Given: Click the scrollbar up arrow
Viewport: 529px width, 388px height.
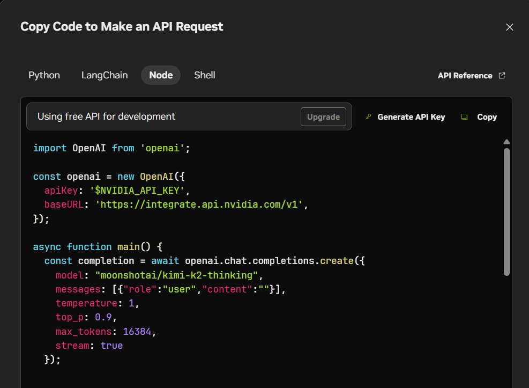Looking at the screenshot, I should (506, 142).
